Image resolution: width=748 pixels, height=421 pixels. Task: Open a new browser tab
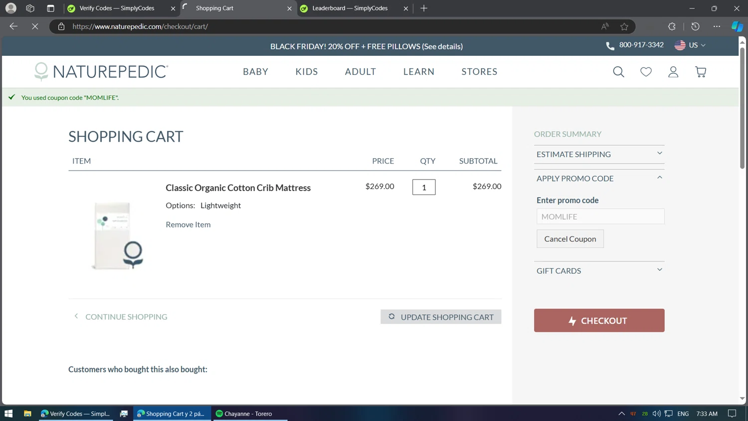[x=424, y=8]
